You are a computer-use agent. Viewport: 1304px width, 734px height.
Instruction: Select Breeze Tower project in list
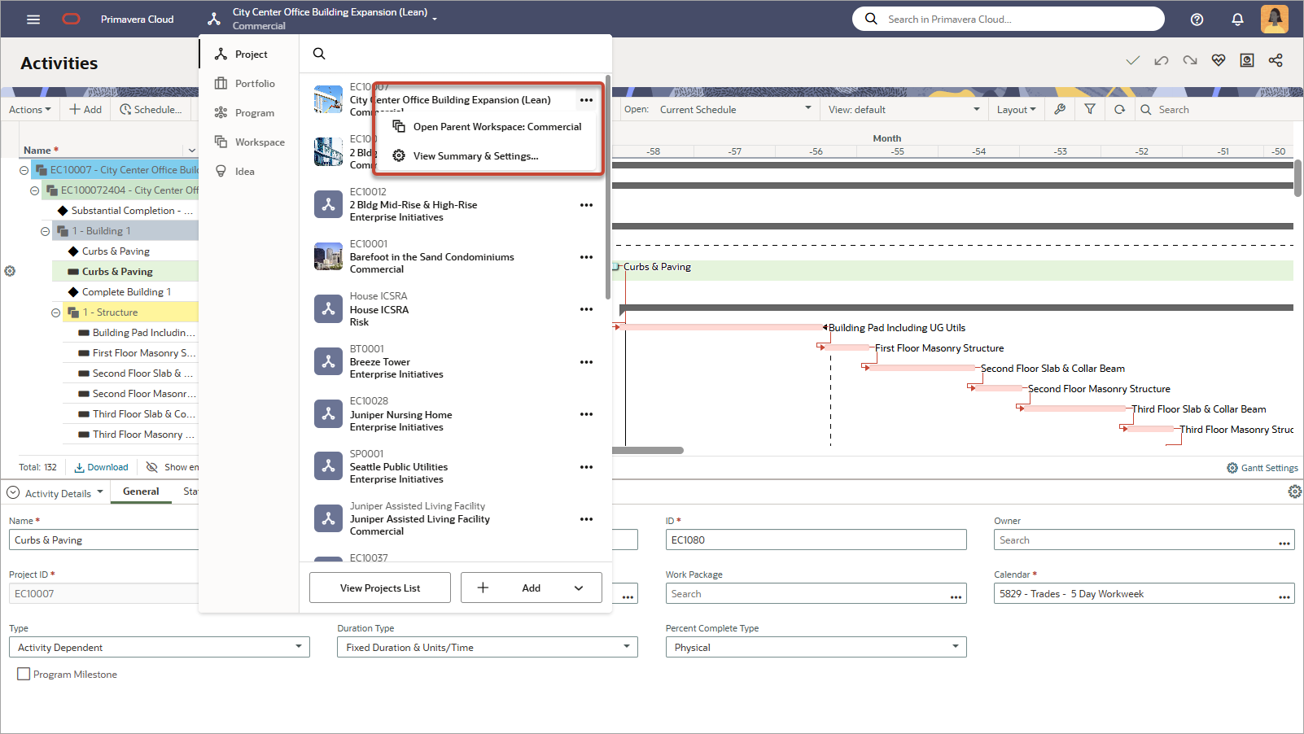pos(456,362)
